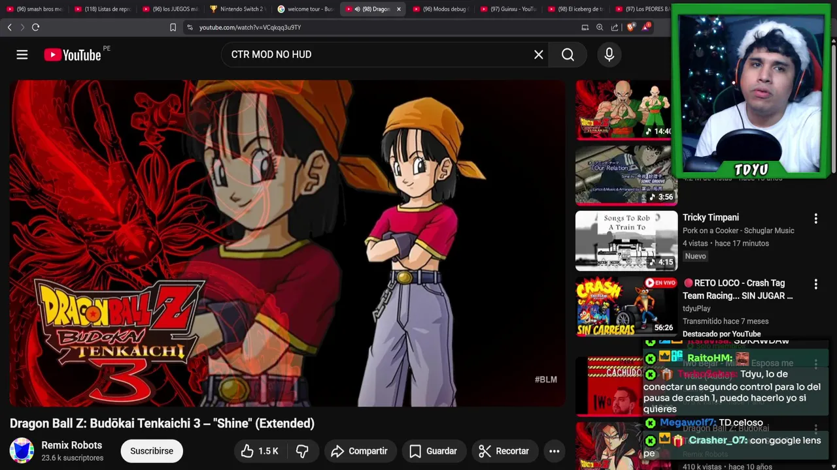Play the Songs To Rob A Train To thumbnail

[626, 240]
